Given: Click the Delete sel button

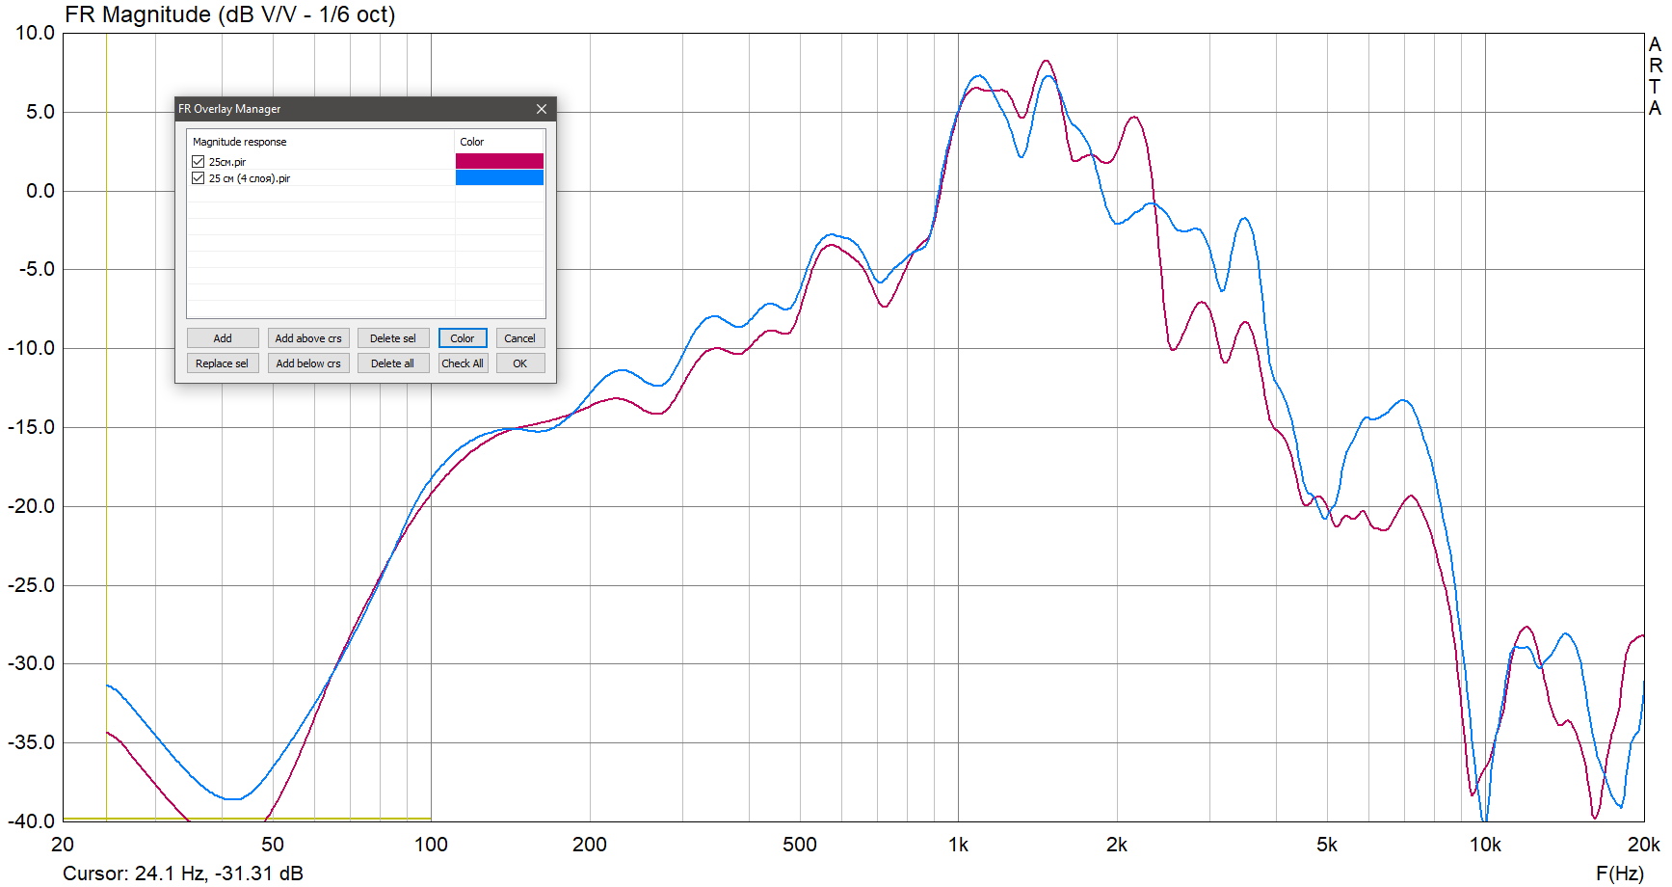Looking at the screenshot, I should (x=393, y=338).
